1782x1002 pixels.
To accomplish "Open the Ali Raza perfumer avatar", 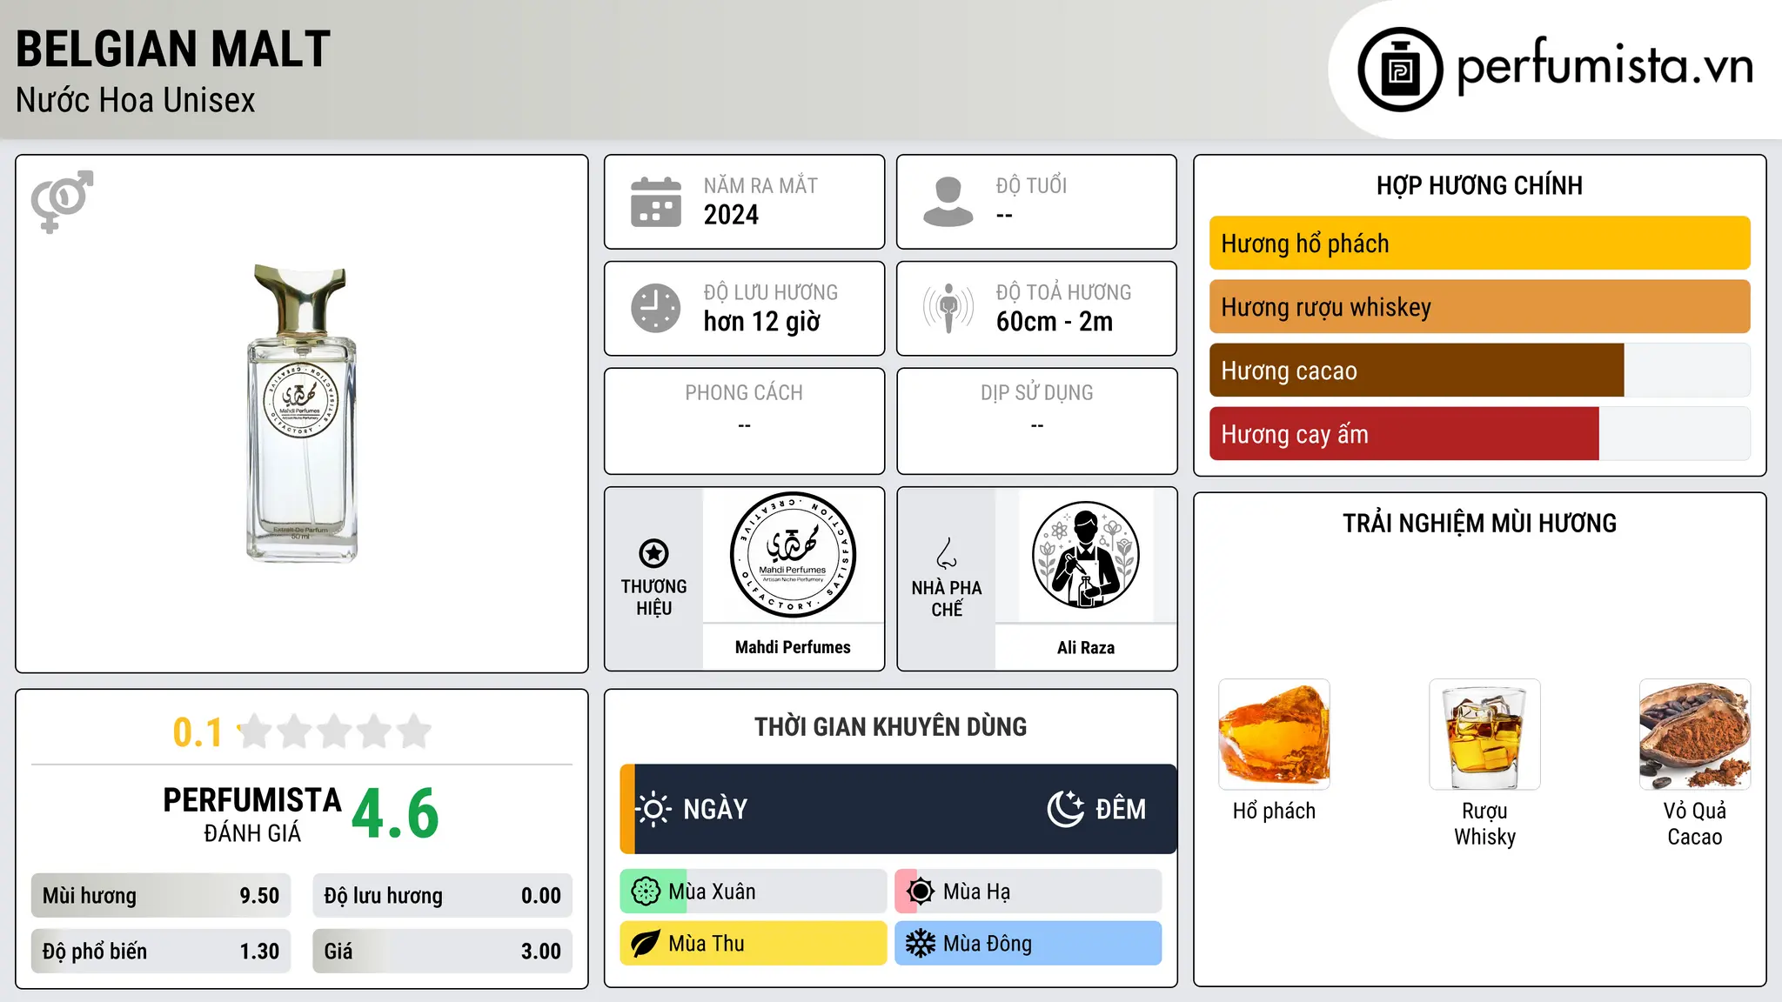I will pos(1085,555).
